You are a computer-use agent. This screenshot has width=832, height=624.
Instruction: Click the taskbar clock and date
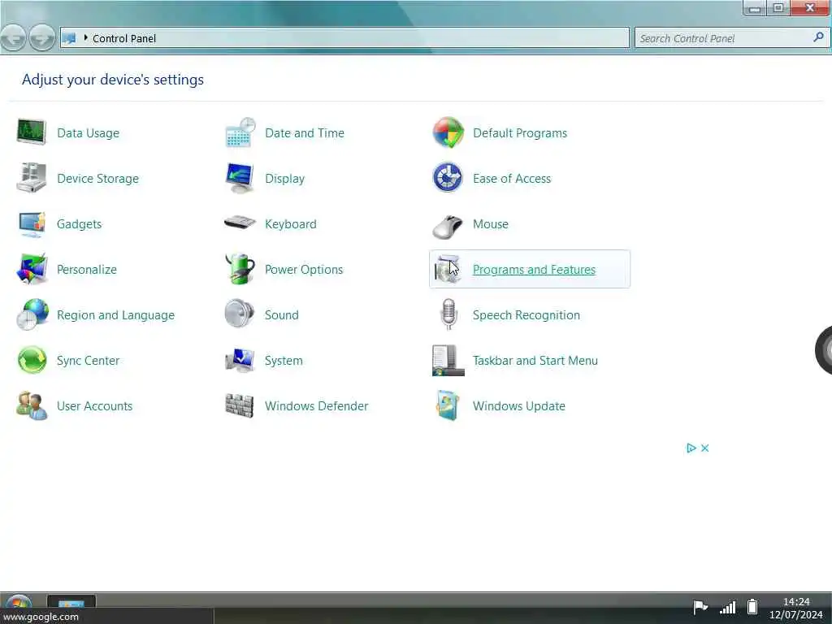796,608
